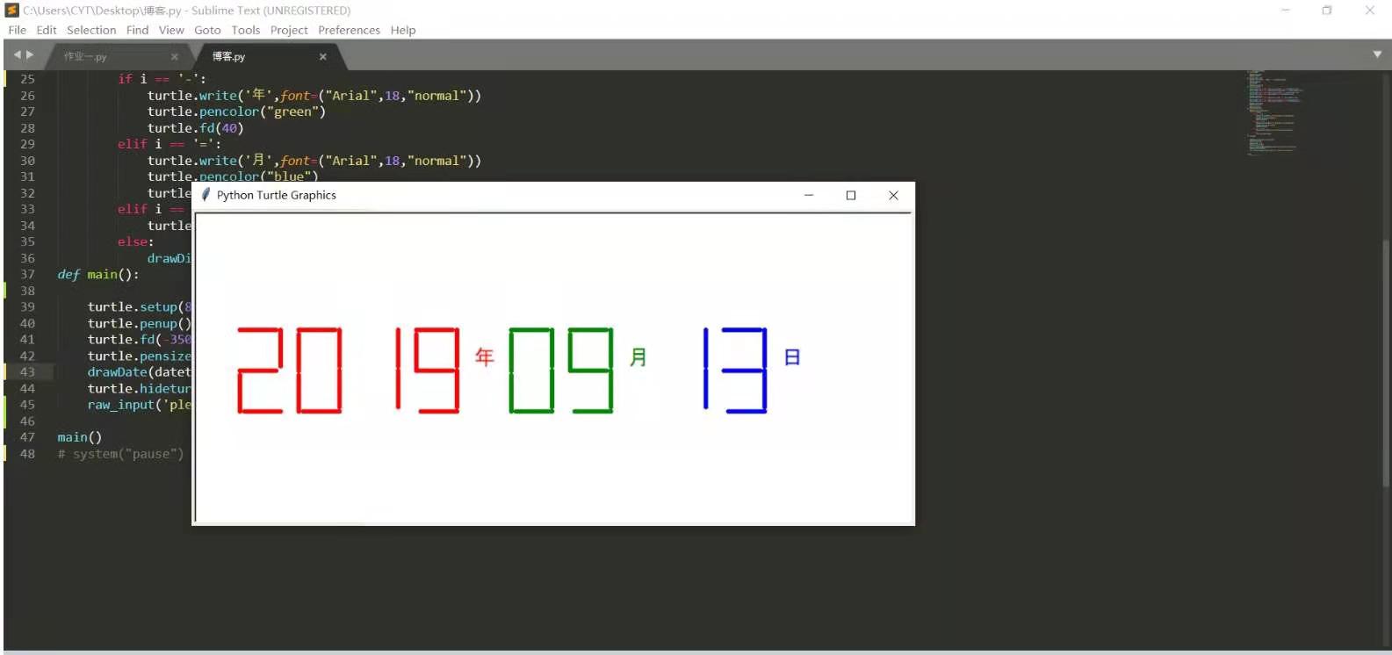The image size is (1392, 655).
Task: Click the blue 日 character in turtle canvas
Action: point(792,357)
